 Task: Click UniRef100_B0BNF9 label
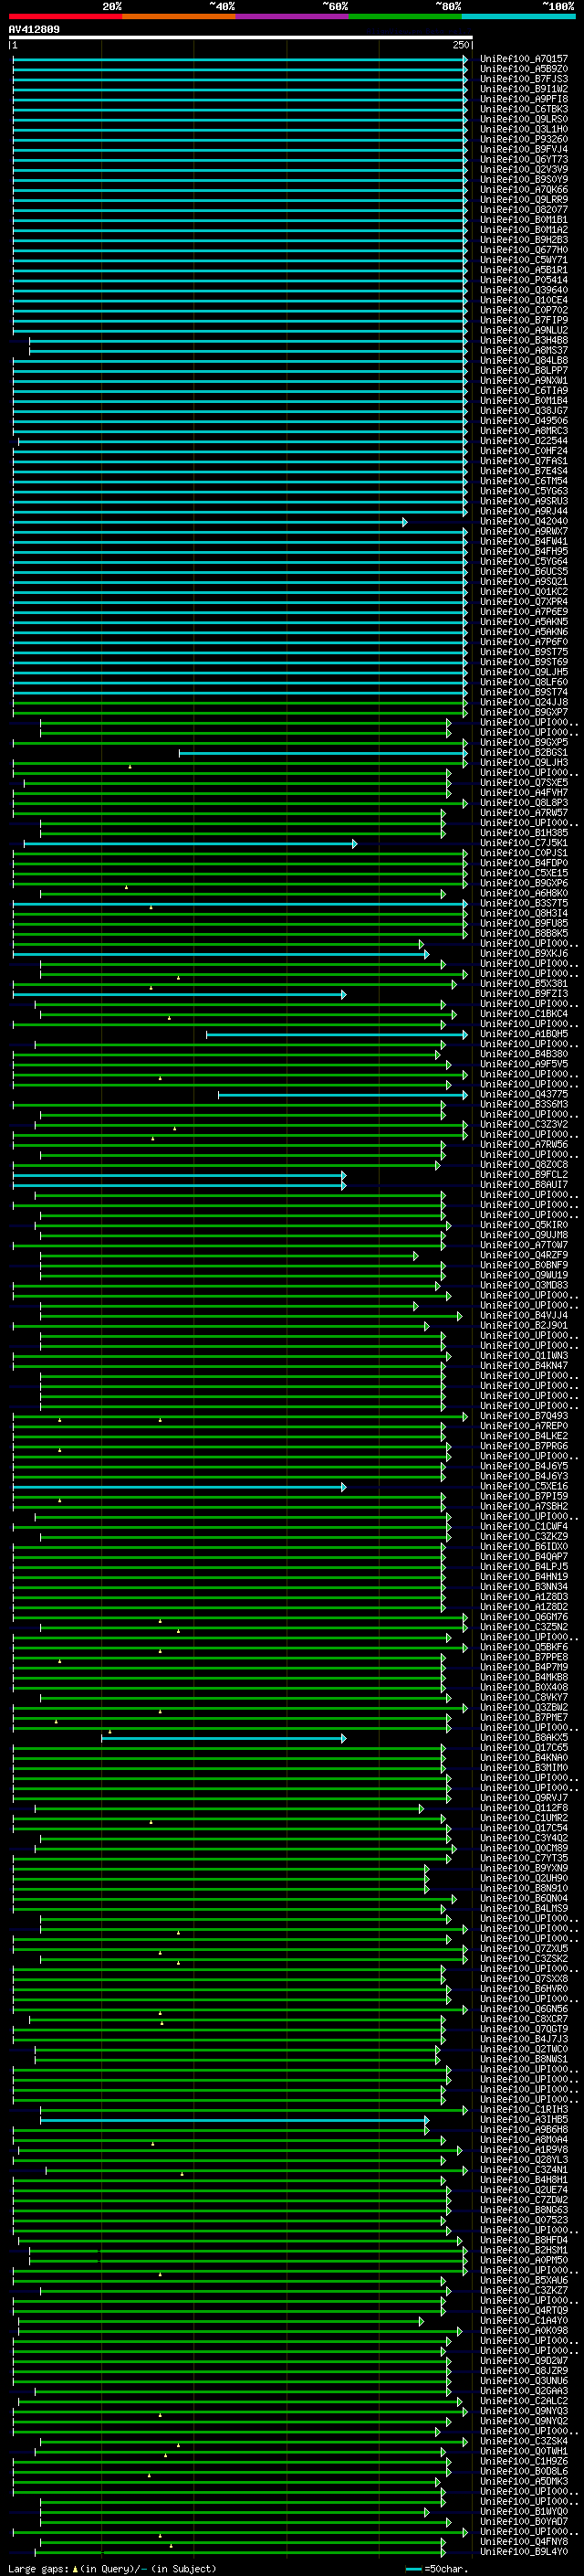click(524, 1265)
